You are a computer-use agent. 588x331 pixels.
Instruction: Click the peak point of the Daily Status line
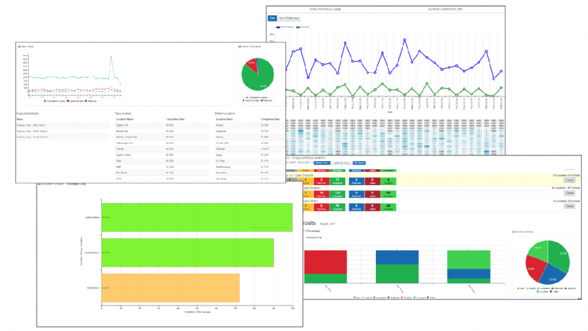[x=111, y=57]
